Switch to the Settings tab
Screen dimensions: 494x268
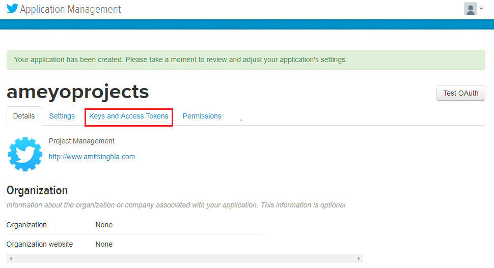pyautogui.click(x=62, y=116)
